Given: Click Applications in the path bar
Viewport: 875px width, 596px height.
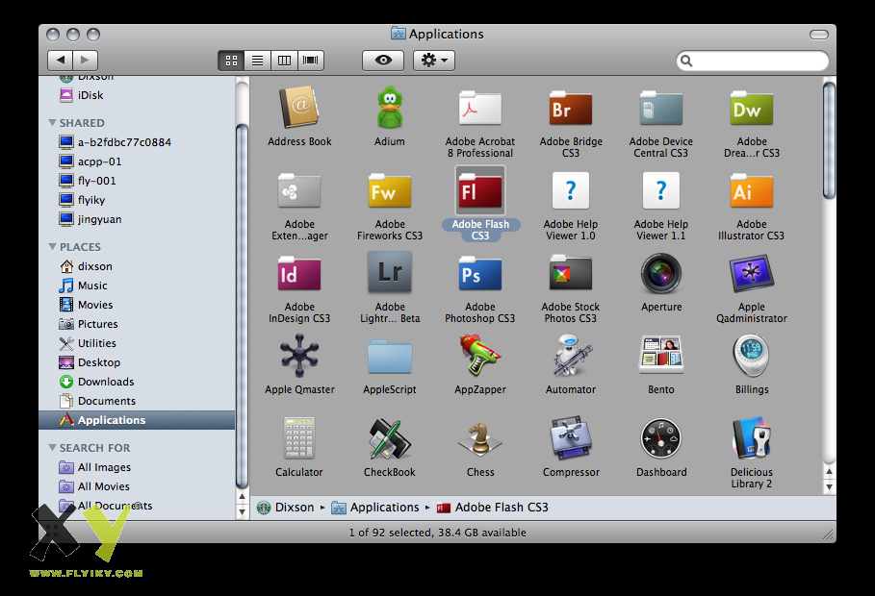Looking at the screenshot, I should [x=384, y=508].
